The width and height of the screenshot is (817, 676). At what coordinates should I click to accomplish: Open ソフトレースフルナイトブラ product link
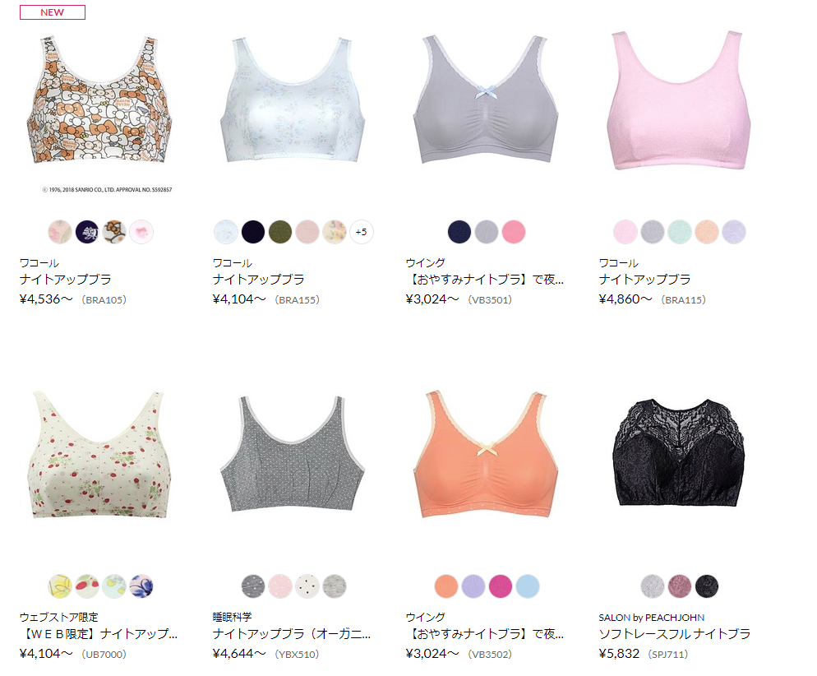pos(675,634)
